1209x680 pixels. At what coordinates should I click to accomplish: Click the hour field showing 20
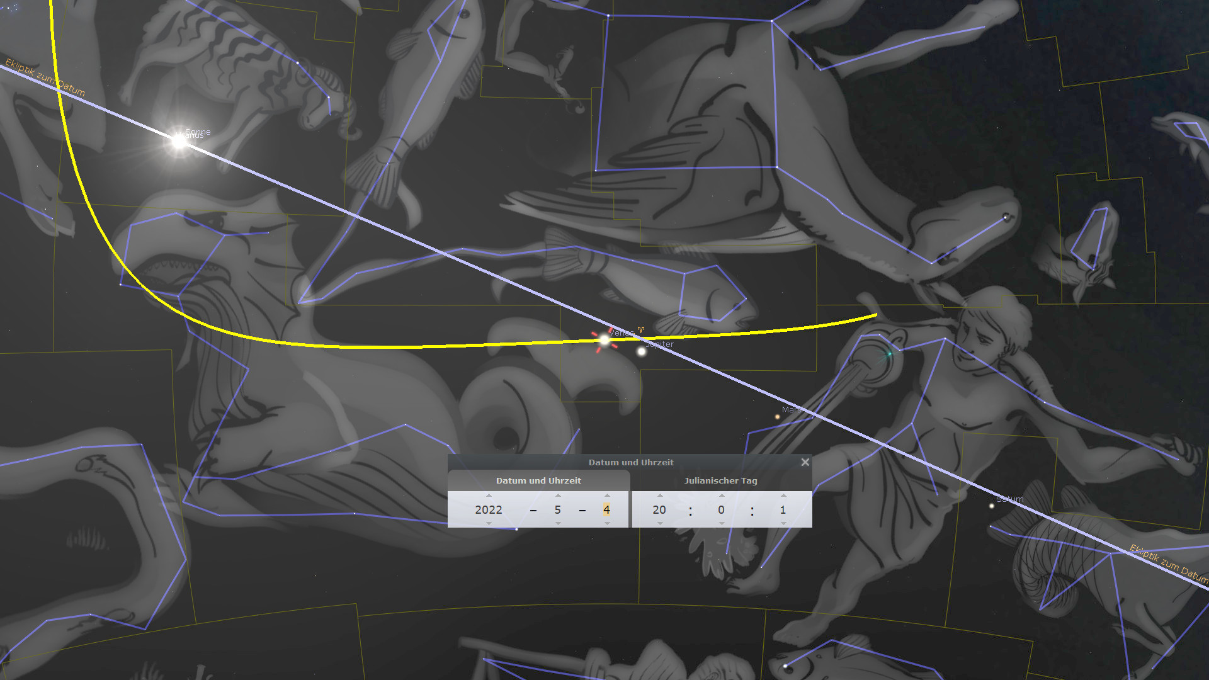[659, 509]
